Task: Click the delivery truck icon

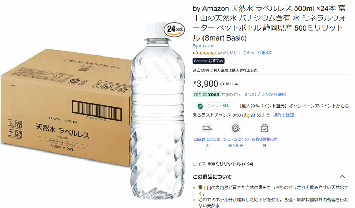Action: 207,128
